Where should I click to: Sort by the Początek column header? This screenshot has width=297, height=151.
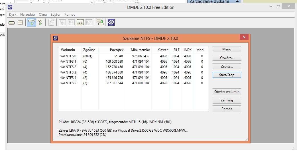point(112,50)
